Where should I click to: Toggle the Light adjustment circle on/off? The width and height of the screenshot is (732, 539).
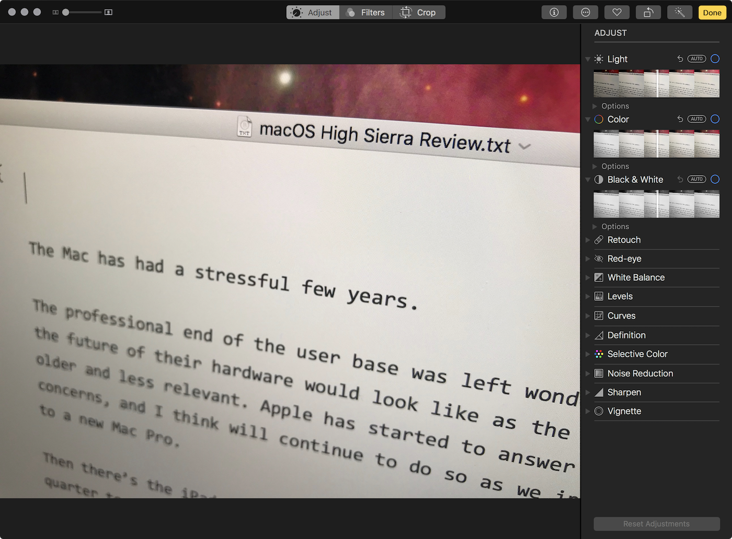coord(715,59)
